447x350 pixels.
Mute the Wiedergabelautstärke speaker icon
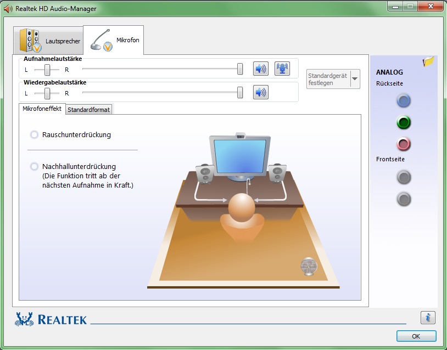pos(260,92)
